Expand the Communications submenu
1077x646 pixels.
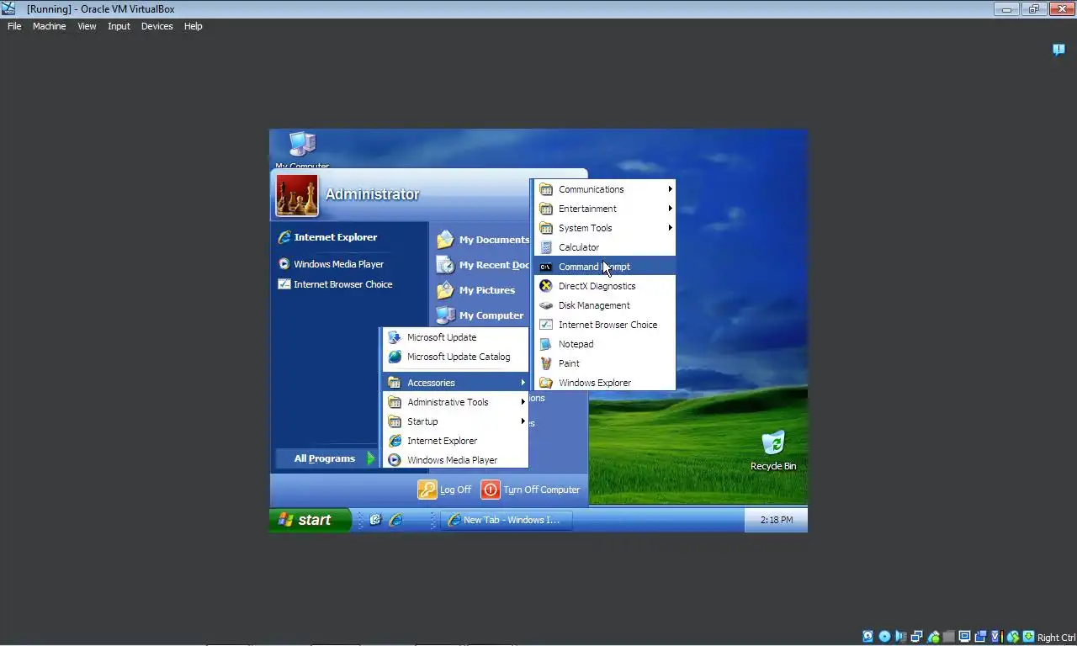(605, 189)
